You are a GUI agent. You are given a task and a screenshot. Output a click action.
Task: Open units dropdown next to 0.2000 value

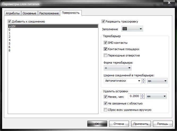click(x=157, y=96)
